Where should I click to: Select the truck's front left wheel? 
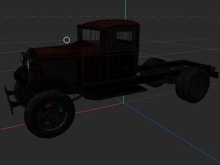(49, 115)
